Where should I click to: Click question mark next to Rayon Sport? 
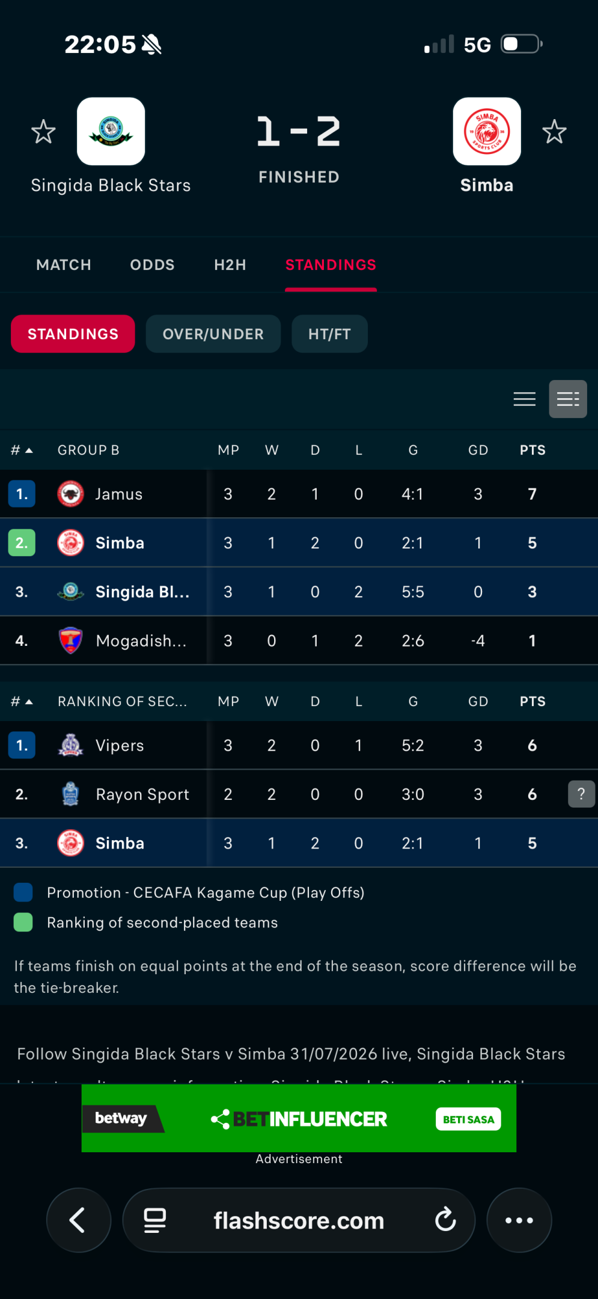pyautogui.click(x=581, y=794)
